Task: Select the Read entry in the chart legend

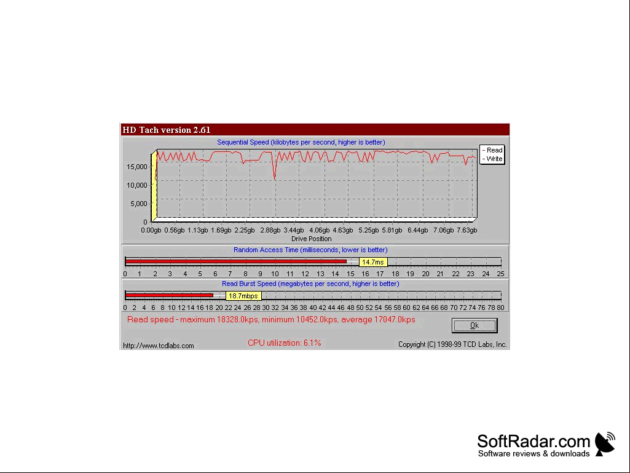Action: tap(492, 150)
